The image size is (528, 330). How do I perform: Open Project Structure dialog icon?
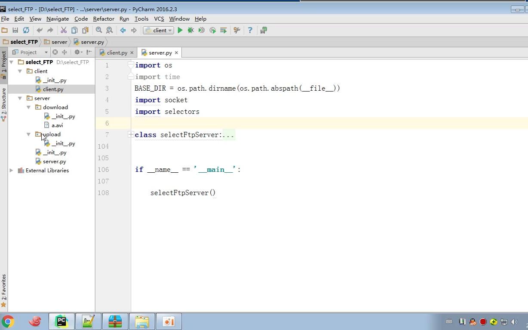click(x=264, y=30)
